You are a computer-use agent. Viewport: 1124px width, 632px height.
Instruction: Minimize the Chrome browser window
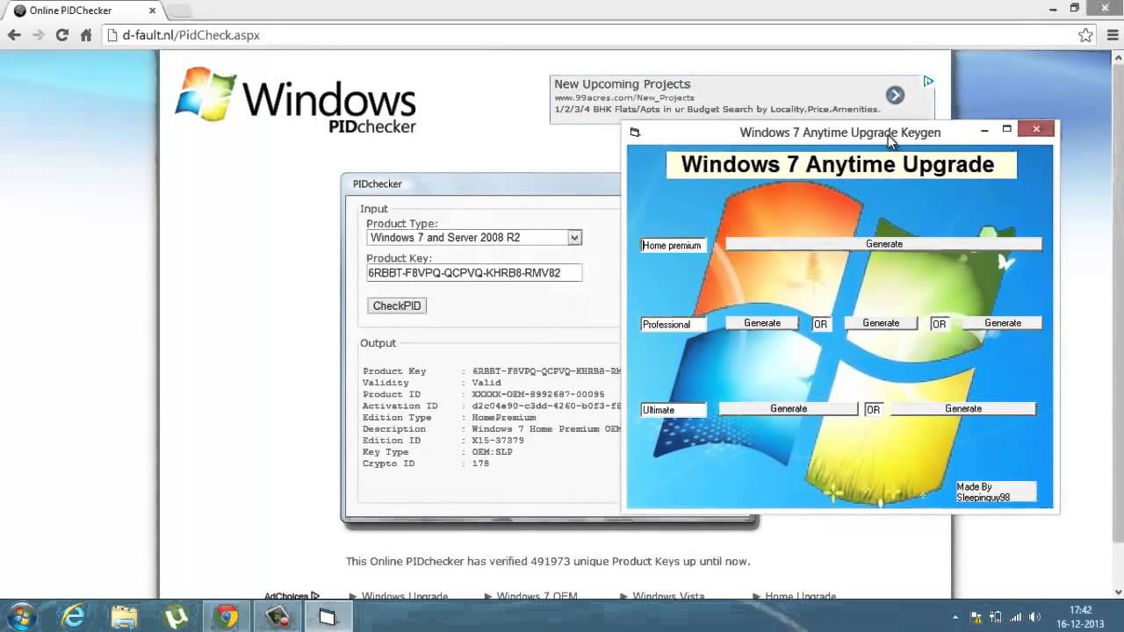[1053, 8]
